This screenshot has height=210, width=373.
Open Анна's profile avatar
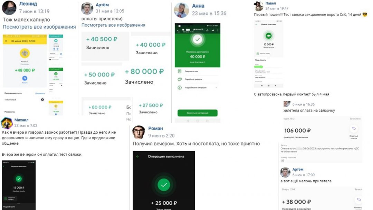point(182,10)
